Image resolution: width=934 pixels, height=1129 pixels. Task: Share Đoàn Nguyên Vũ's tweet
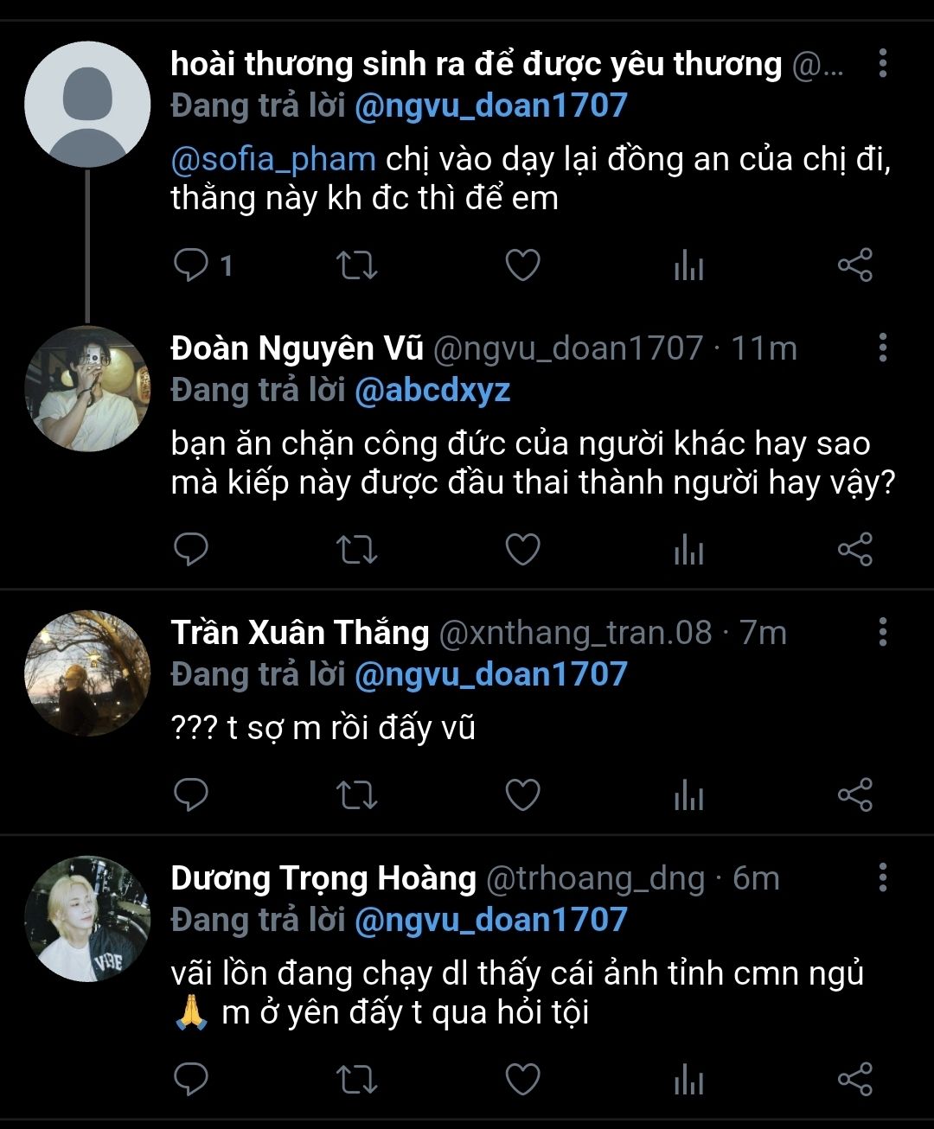click(854, 550)
